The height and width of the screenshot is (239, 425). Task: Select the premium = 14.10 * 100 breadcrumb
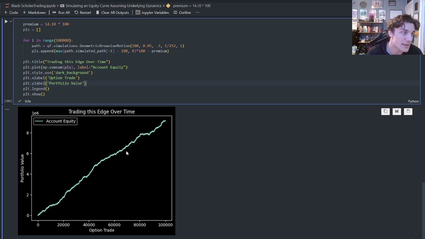[x=192, y=6]
